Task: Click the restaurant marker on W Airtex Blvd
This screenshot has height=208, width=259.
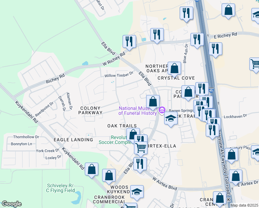Action: [x=140, y=164]
